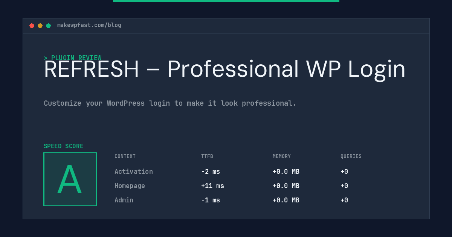
Task: Click the 'Activation' row label
Action: 134,172
